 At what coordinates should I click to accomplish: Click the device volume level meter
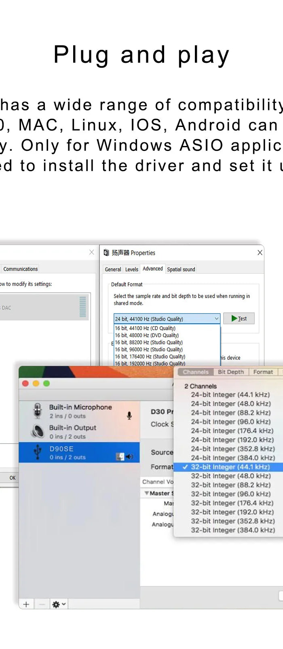(83, 307)
